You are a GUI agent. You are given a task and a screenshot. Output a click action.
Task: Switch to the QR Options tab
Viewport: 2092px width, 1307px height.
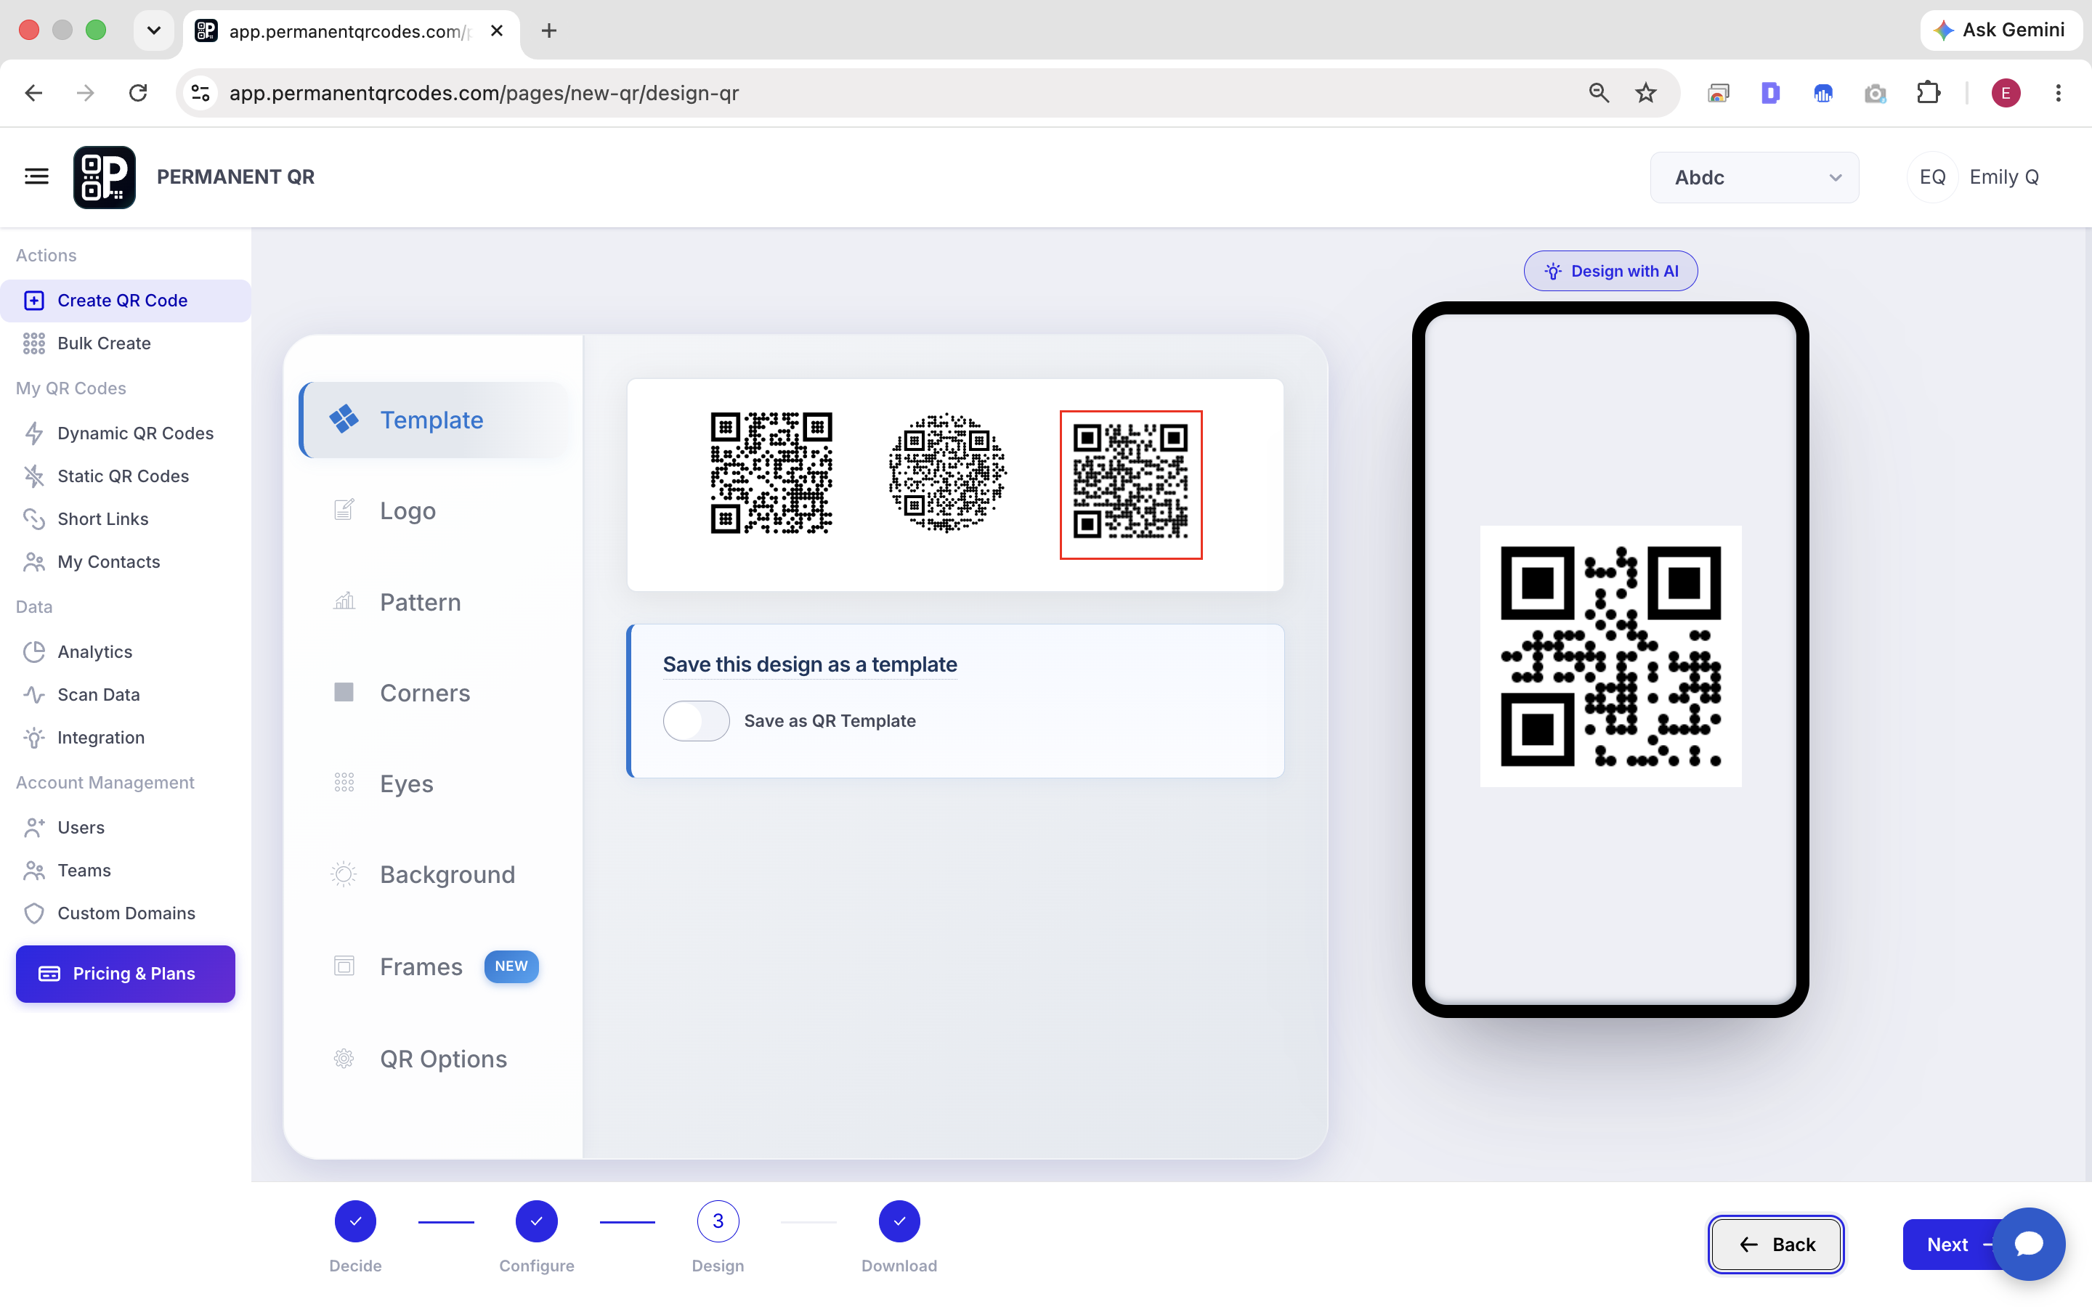pos(435,1059)
